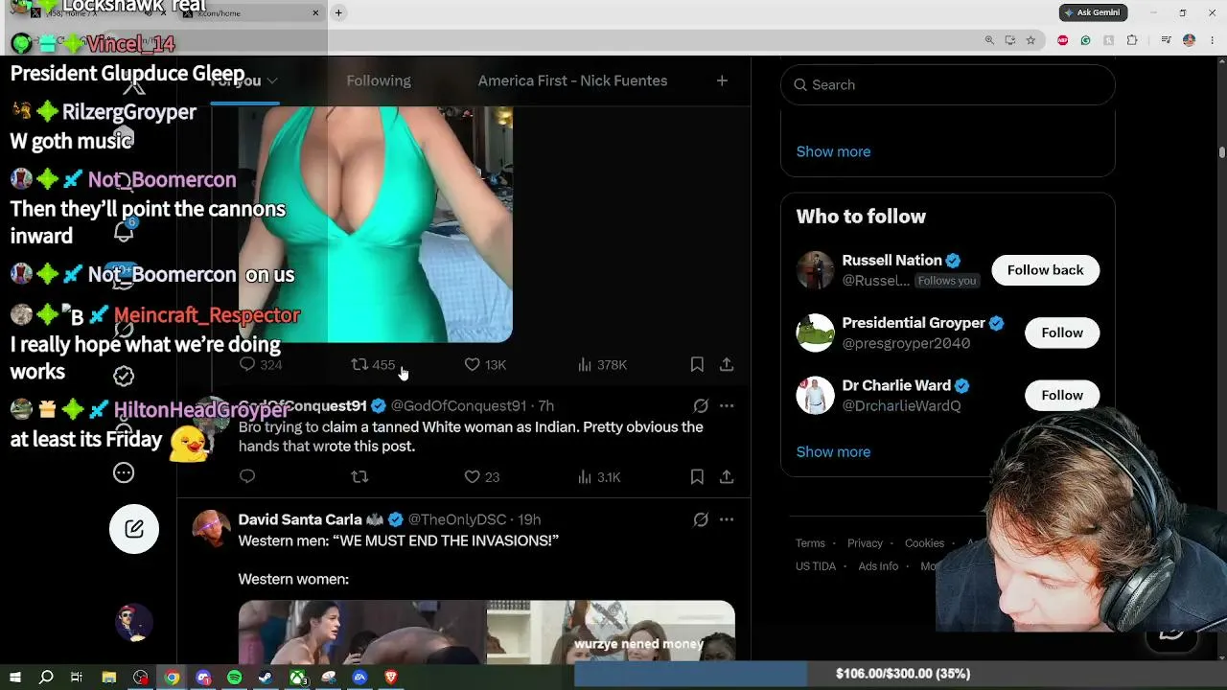1227x690 pixels.
Task: Open the Grammarly extension icon
Action: 1085,40
